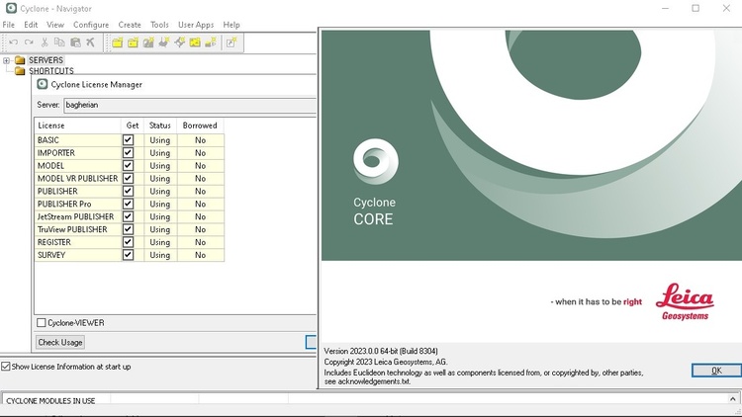This screenshot has width=742, height=417.
Task: Click OK on the About dialog
Action: click(x=716, y=371)
